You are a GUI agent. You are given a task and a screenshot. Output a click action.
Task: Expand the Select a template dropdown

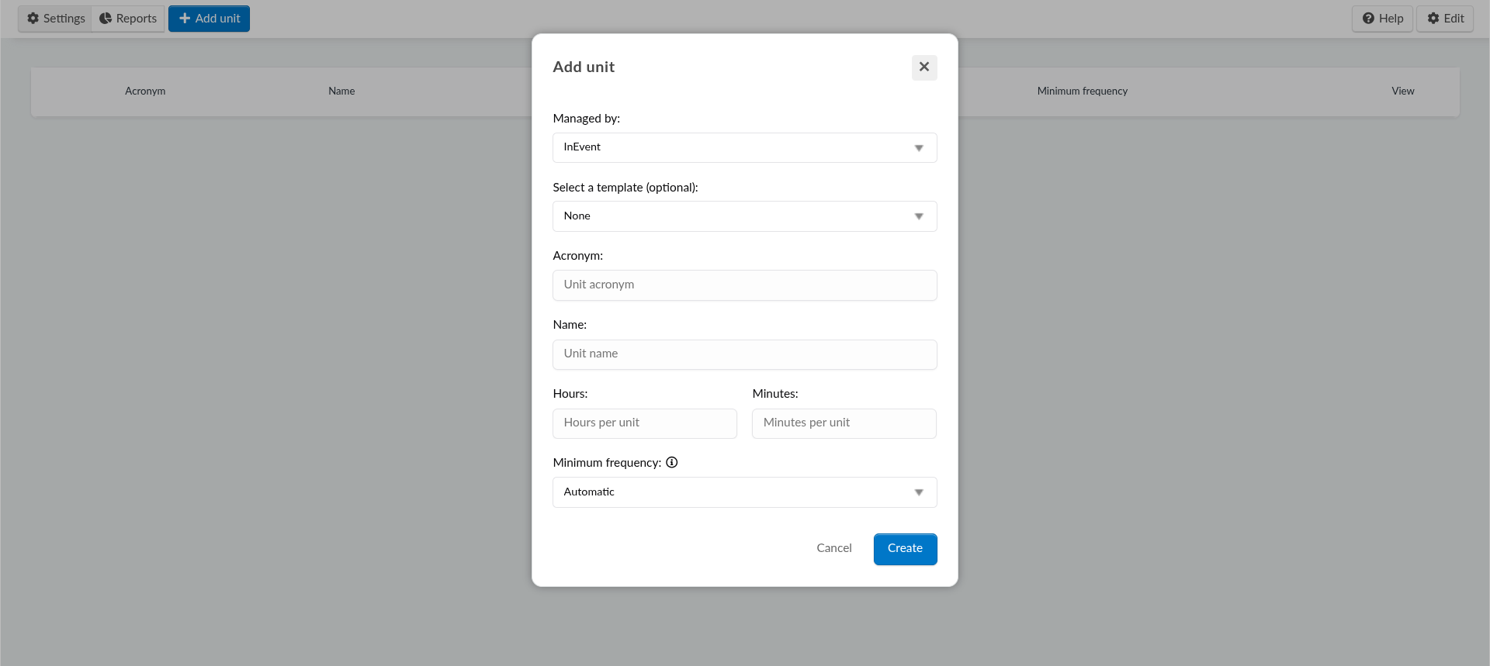point(744,216)
